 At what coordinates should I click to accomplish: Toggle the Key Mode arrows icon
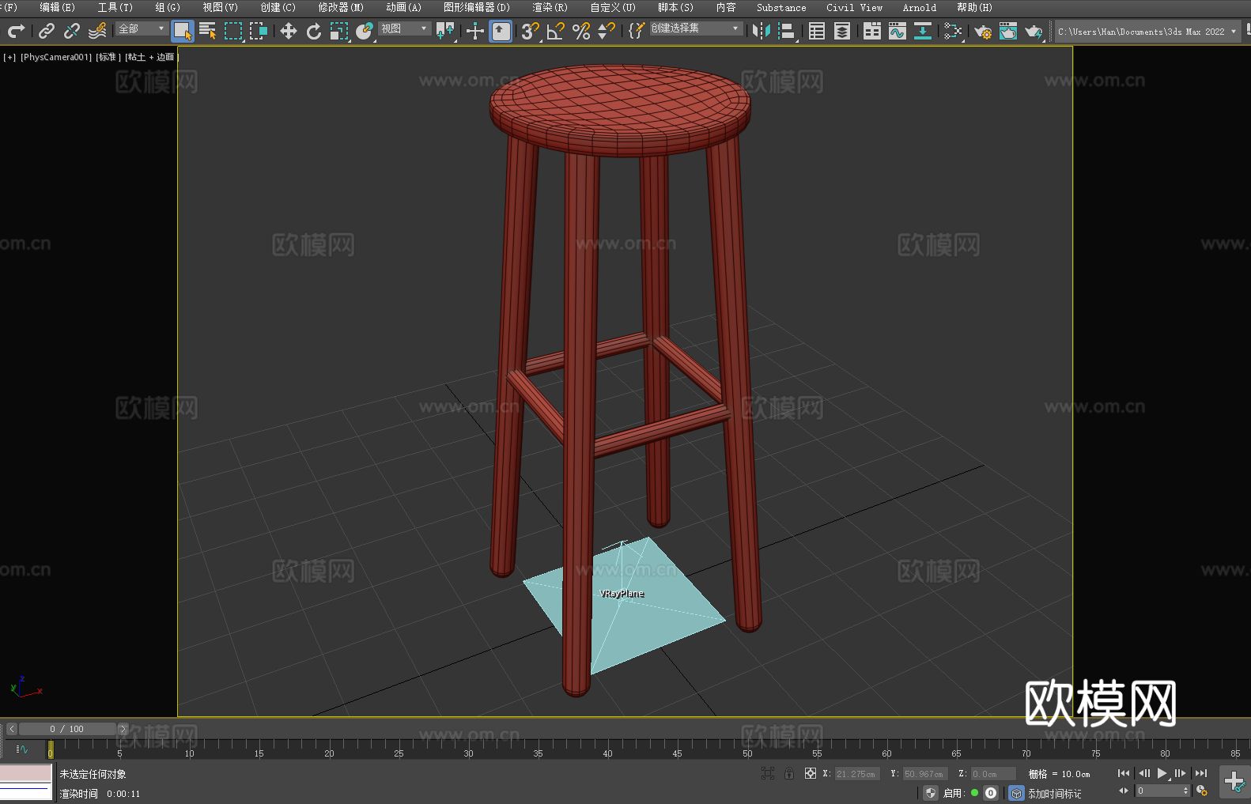click(x=1123, y=791)
